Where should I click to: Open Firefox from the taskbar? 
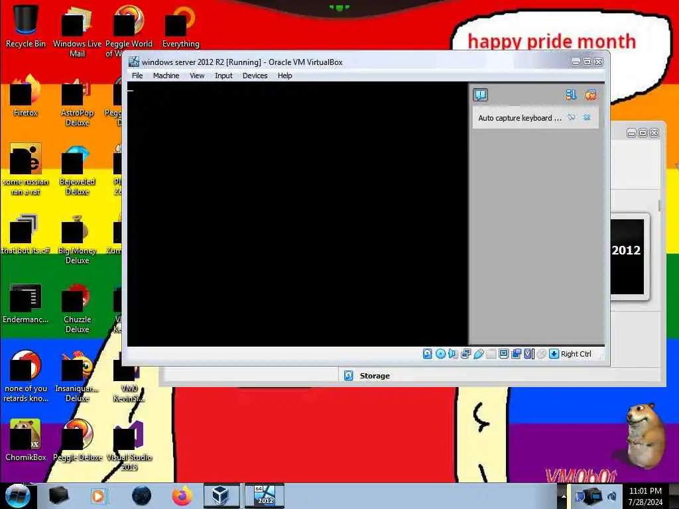[182, 496]
